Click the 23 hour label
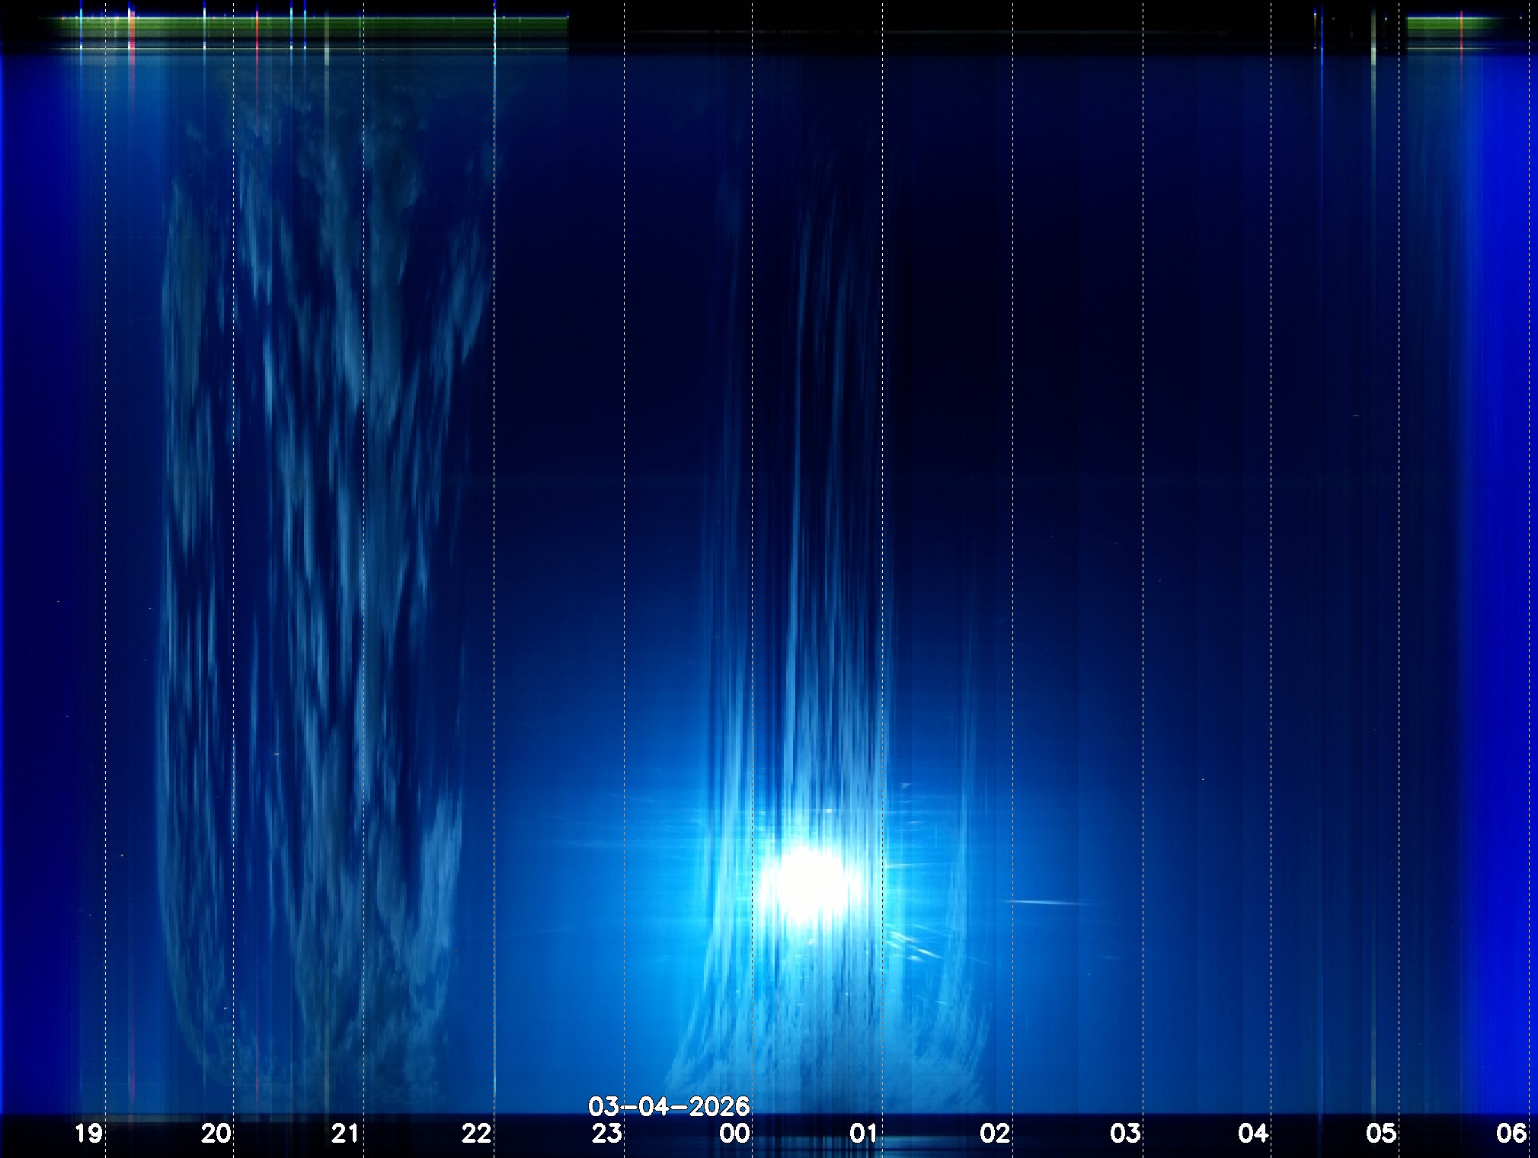Image resolution: width=1538 pixels, height=1158 pixels. click(607, 1134)
